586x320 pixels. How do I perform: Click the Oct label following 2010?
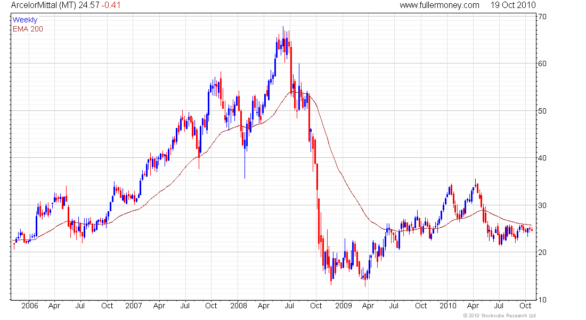[x=525, y=306]
